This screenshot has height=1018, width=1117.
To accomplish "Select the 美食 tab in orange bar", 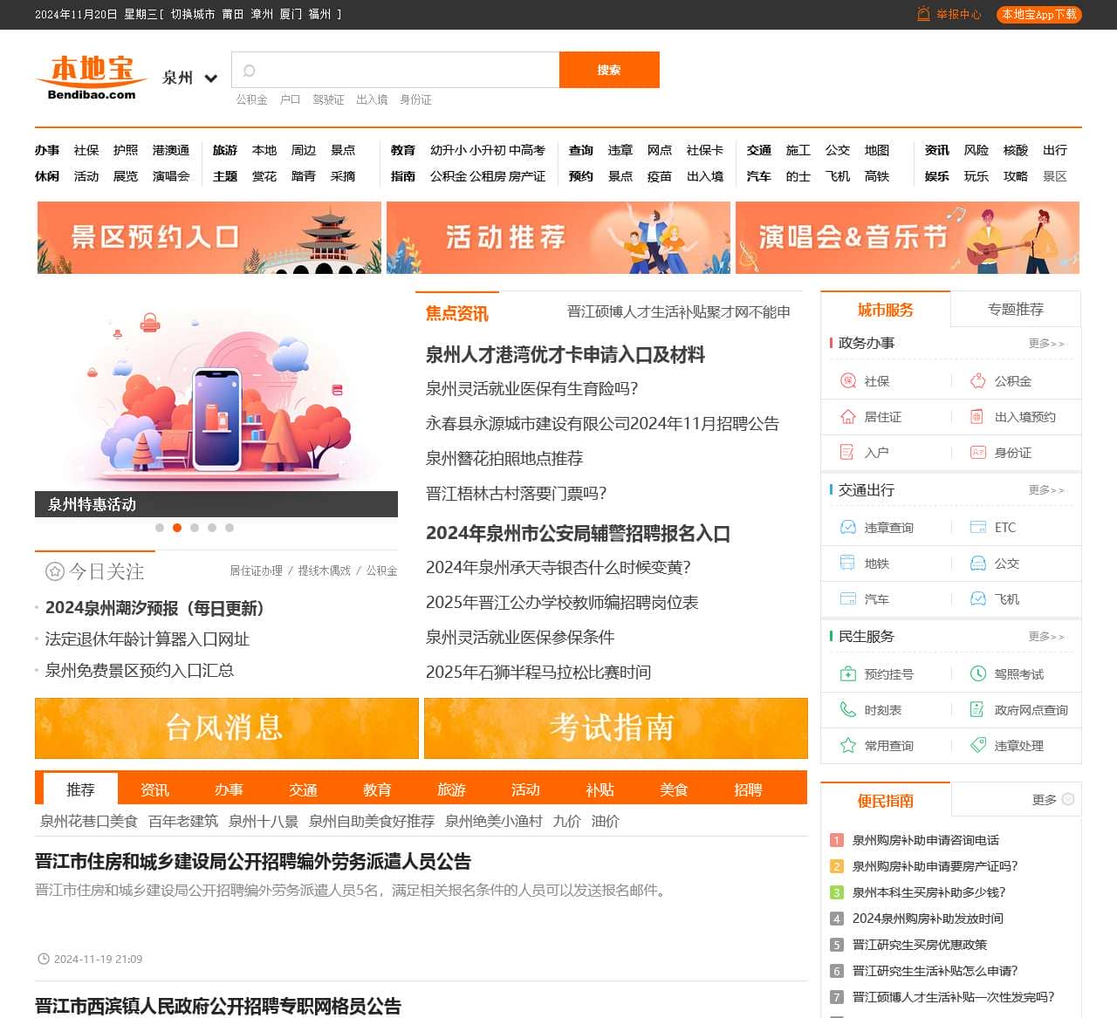I will click(674, 789).
